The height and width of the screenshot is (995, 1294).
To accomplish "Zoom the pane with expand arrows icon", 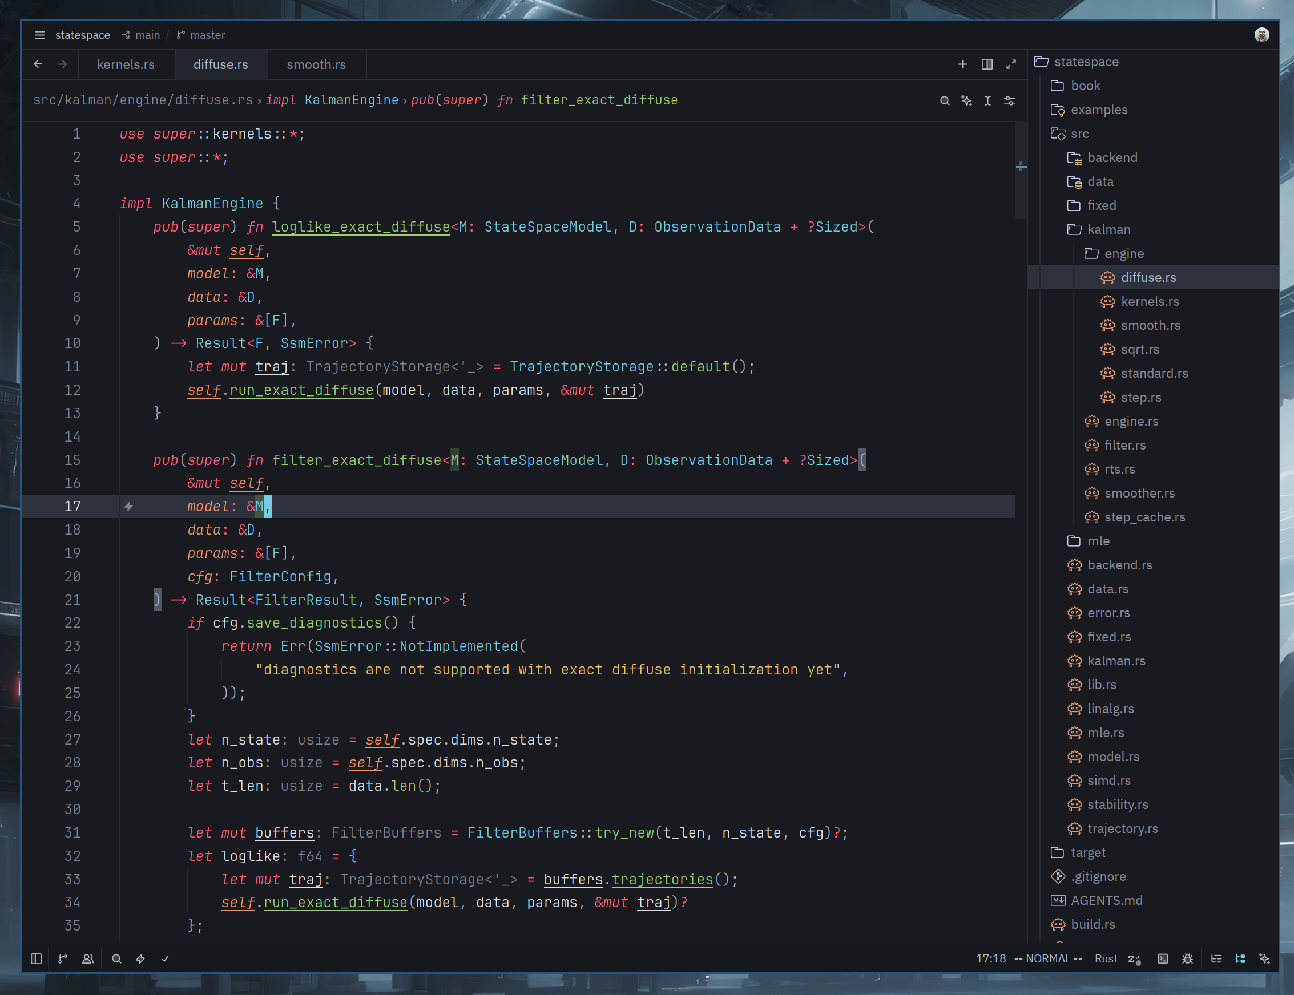I will 1011,64.
